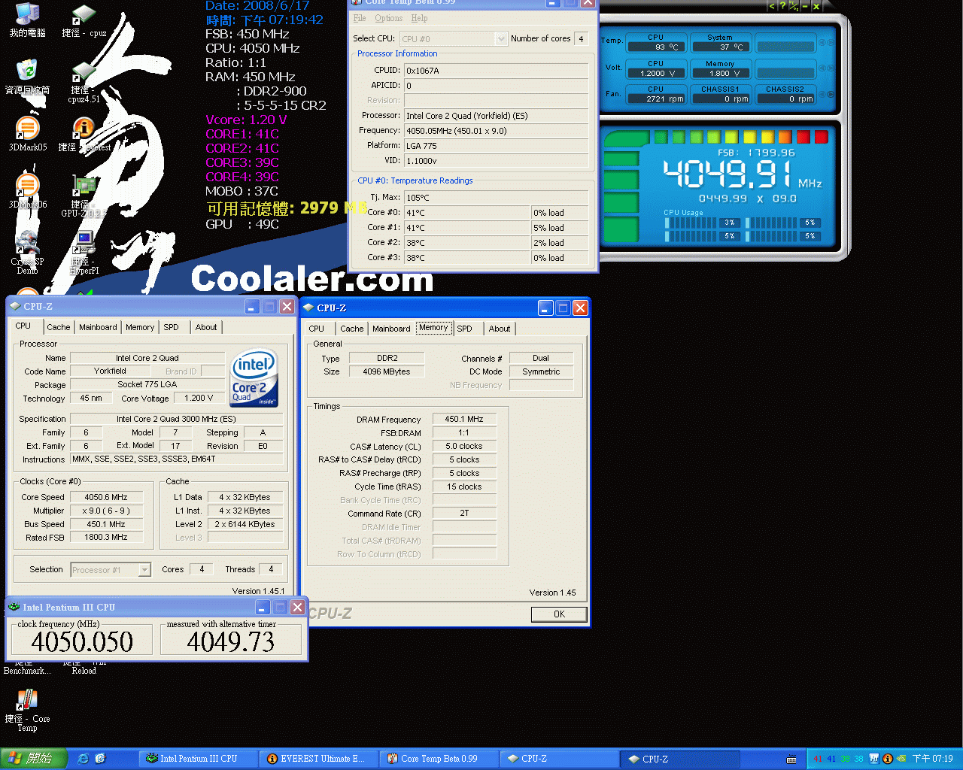Close the monitoring gadget with the X icon

coord(816,6)
